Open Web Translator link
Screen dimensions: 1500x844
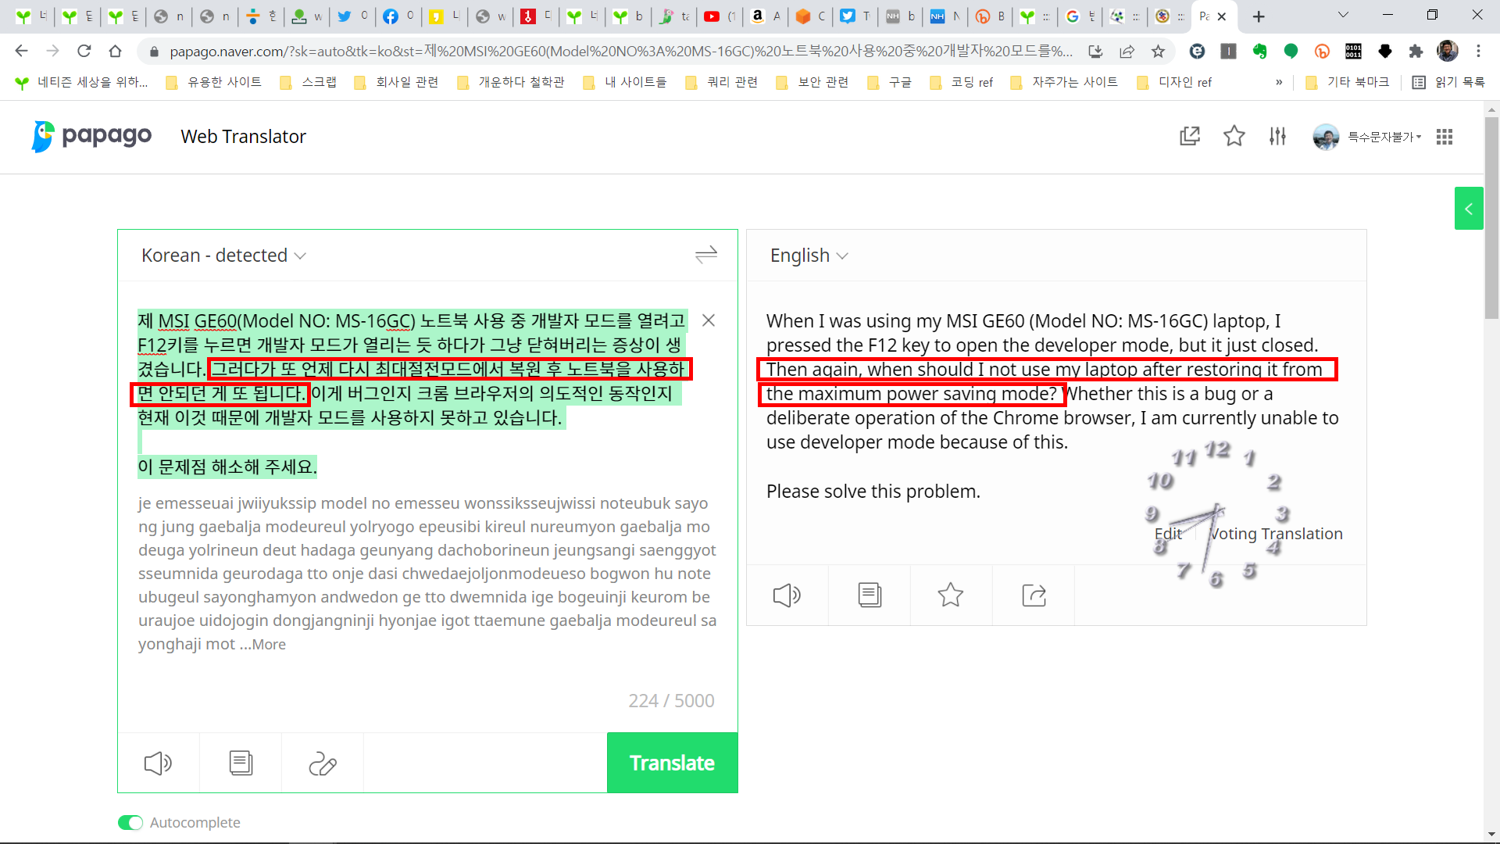tap(243, 136)
